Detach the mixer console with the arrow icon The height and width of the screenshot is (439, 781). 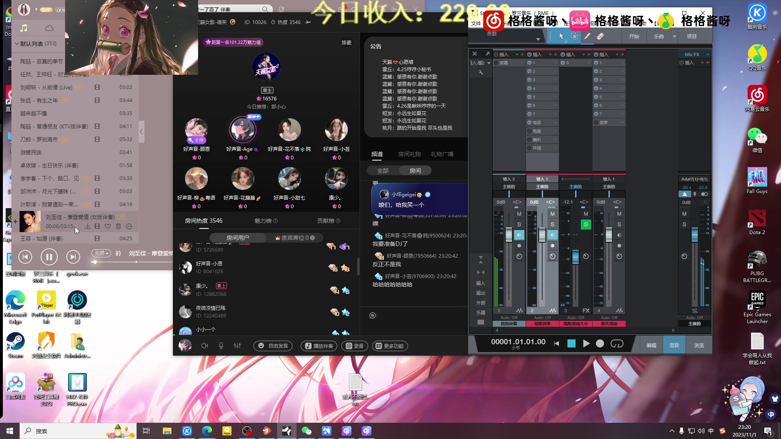click(487, 54)
